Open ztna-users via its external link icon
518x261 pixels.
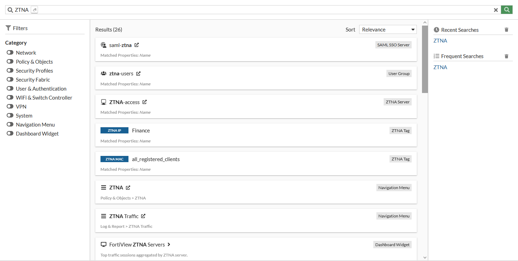coord(138,74)
